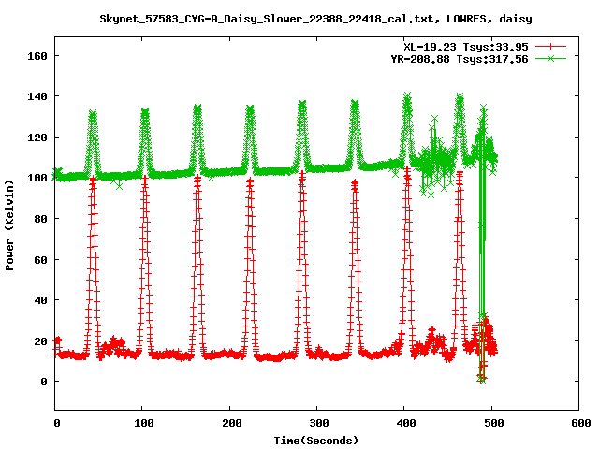Click the 140 tick on the y-axis
Viewport: 599px width, 449px height.
click(x=37, y=96)
